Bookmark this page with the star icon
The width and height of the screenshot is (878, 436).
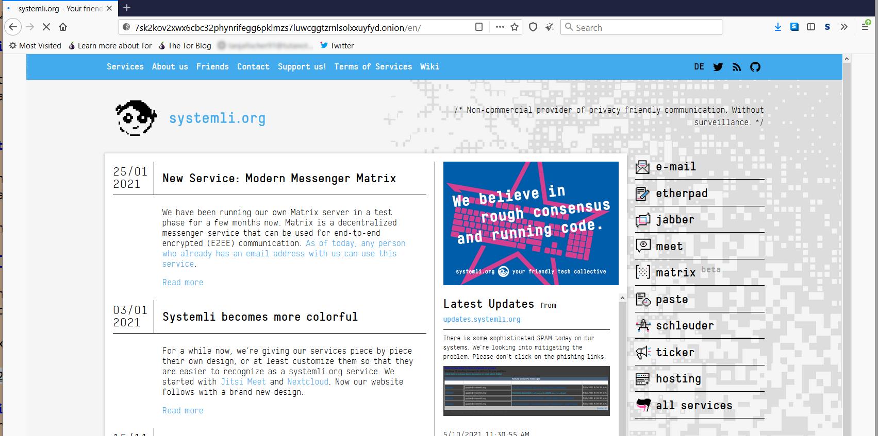515,27
